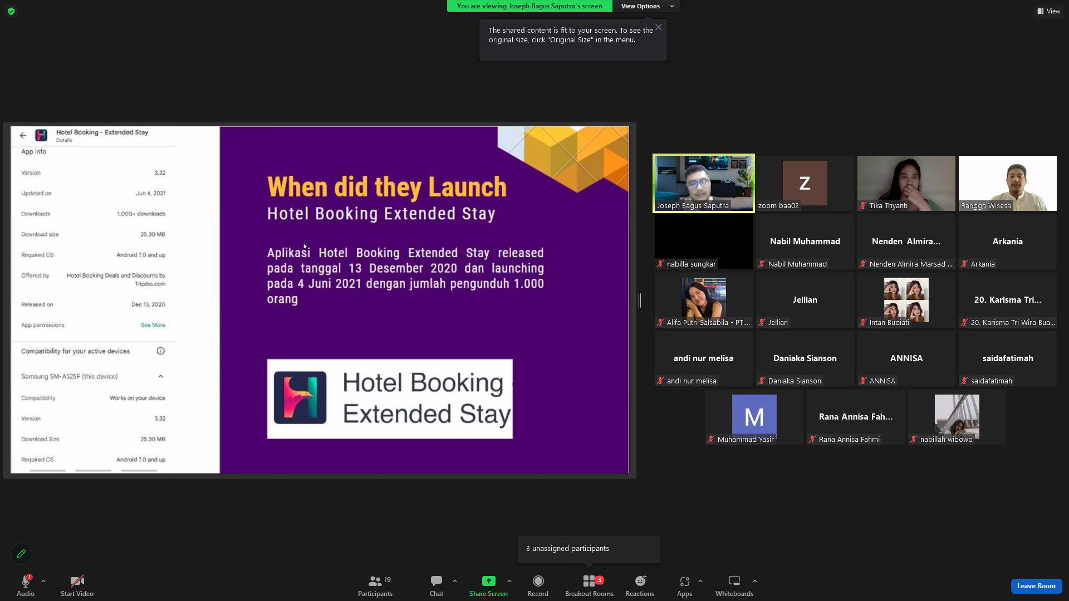
Task: Click the 'You are viewing' green banner
Action: point(529,6)
